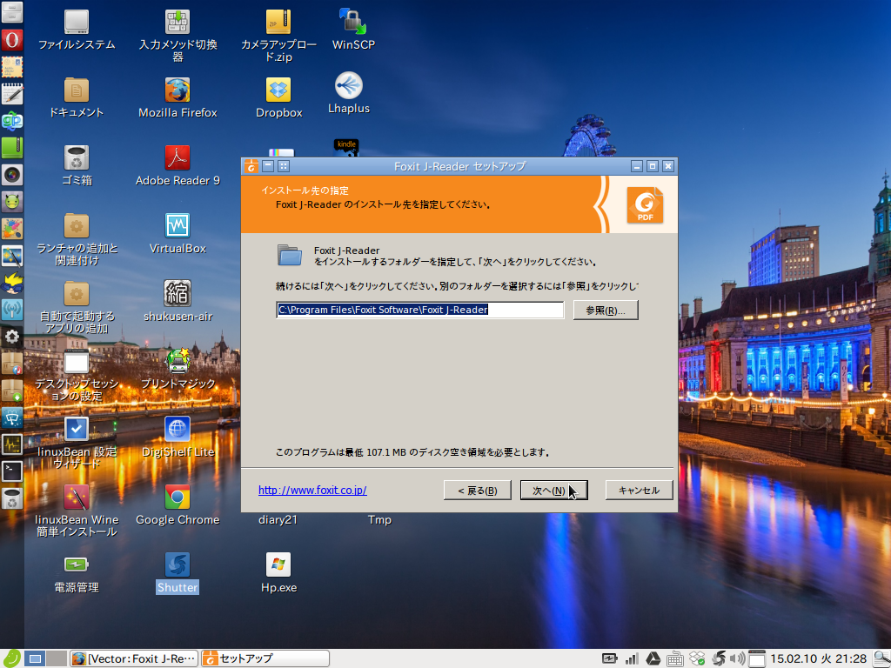Switch to [Vector: Foxit J-Re… taskbar item
Screen dimensions: 891x668
tap(134, 659)
